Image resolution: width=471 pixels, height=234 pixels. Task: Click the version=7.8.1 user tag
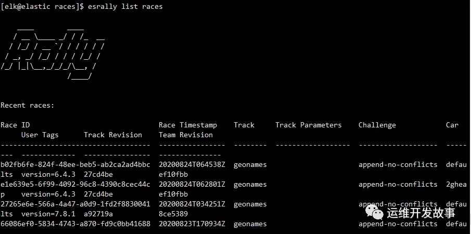point(48,214)
